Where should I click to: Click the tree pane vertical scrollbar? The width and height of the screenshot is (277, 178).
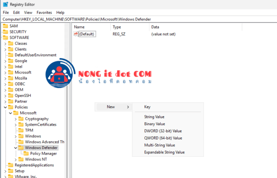coord(67,100)
